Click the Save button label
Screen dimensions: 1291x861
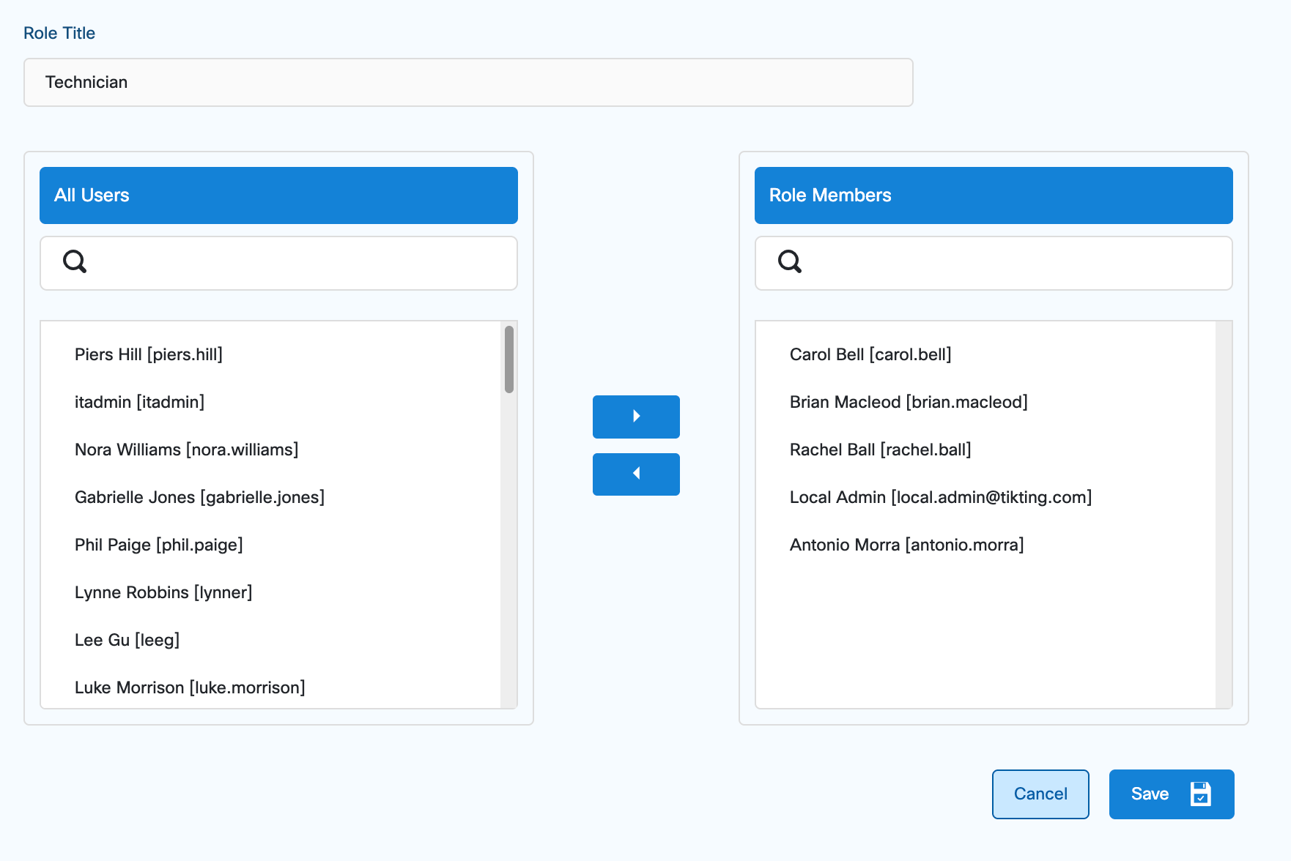pyautogui.click(x=1150, y=794)
